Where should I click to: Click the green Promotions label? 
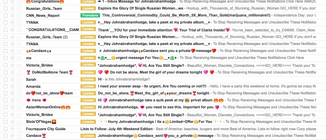[90, 16]
